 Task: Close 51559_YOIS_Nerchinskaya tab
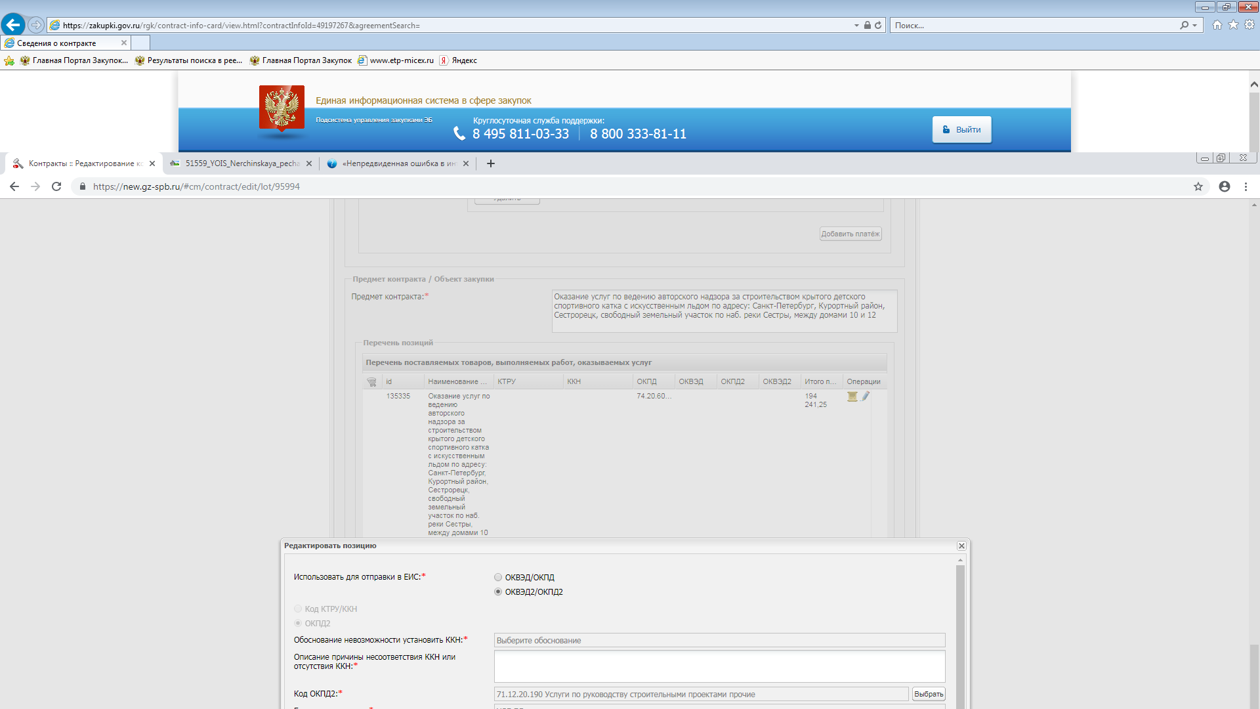pyautogui.click(x=309, y=163)
